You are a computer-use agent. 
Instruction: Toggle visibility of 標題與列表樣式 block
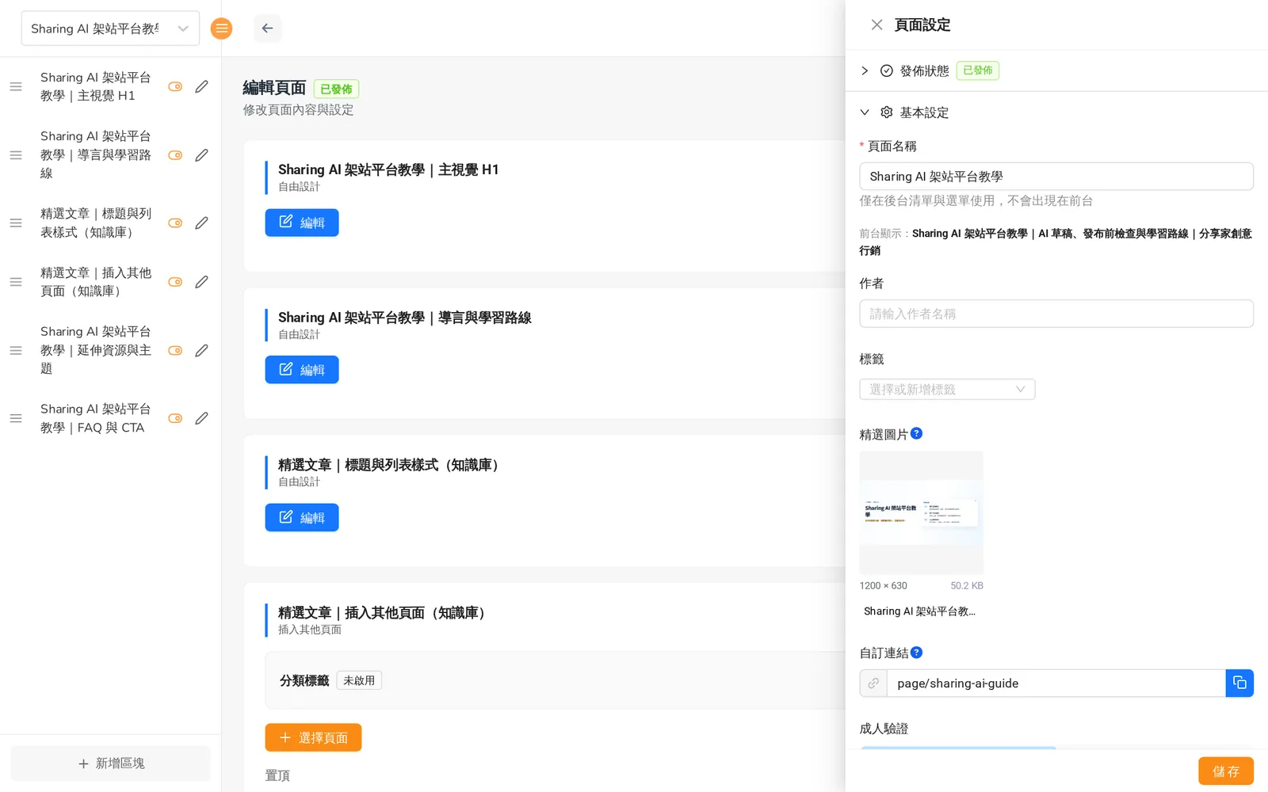[x=175, y=223]
